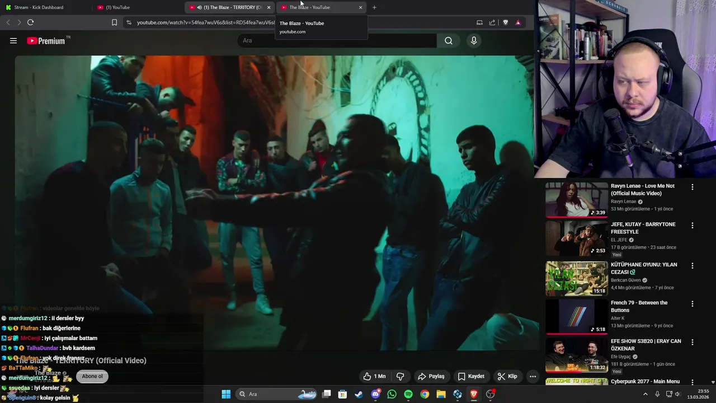Open Task View on taskbar
Screen dimensions: 716x403
click(x=327, y=394)
